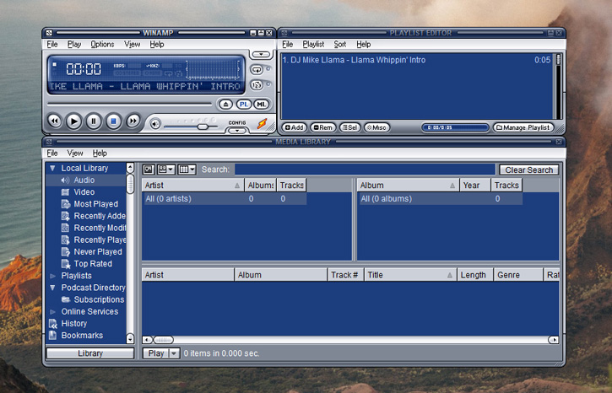Screen dimensions: 612x393
Task: Sort by the Artist column in artist pane
Action: coord(192,186)
